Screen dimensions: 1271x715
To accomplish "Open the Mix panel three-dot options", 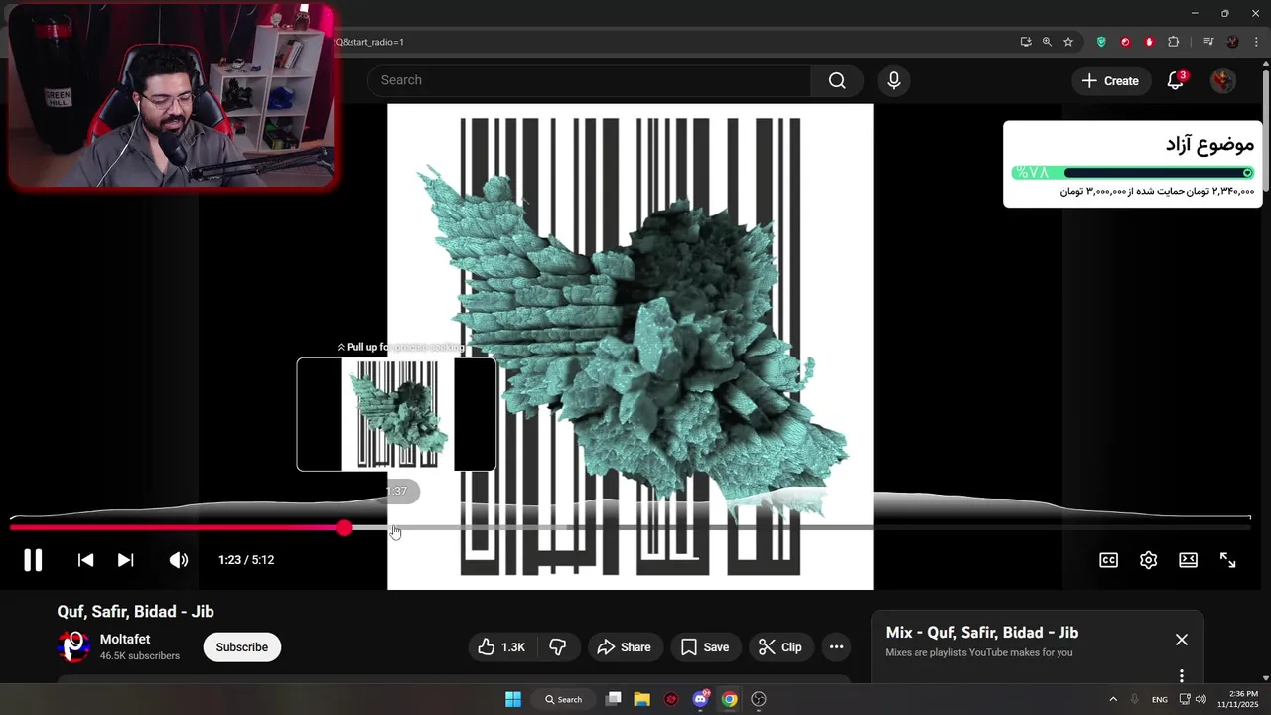I will pyautogui.click(x=1182, y=675).
